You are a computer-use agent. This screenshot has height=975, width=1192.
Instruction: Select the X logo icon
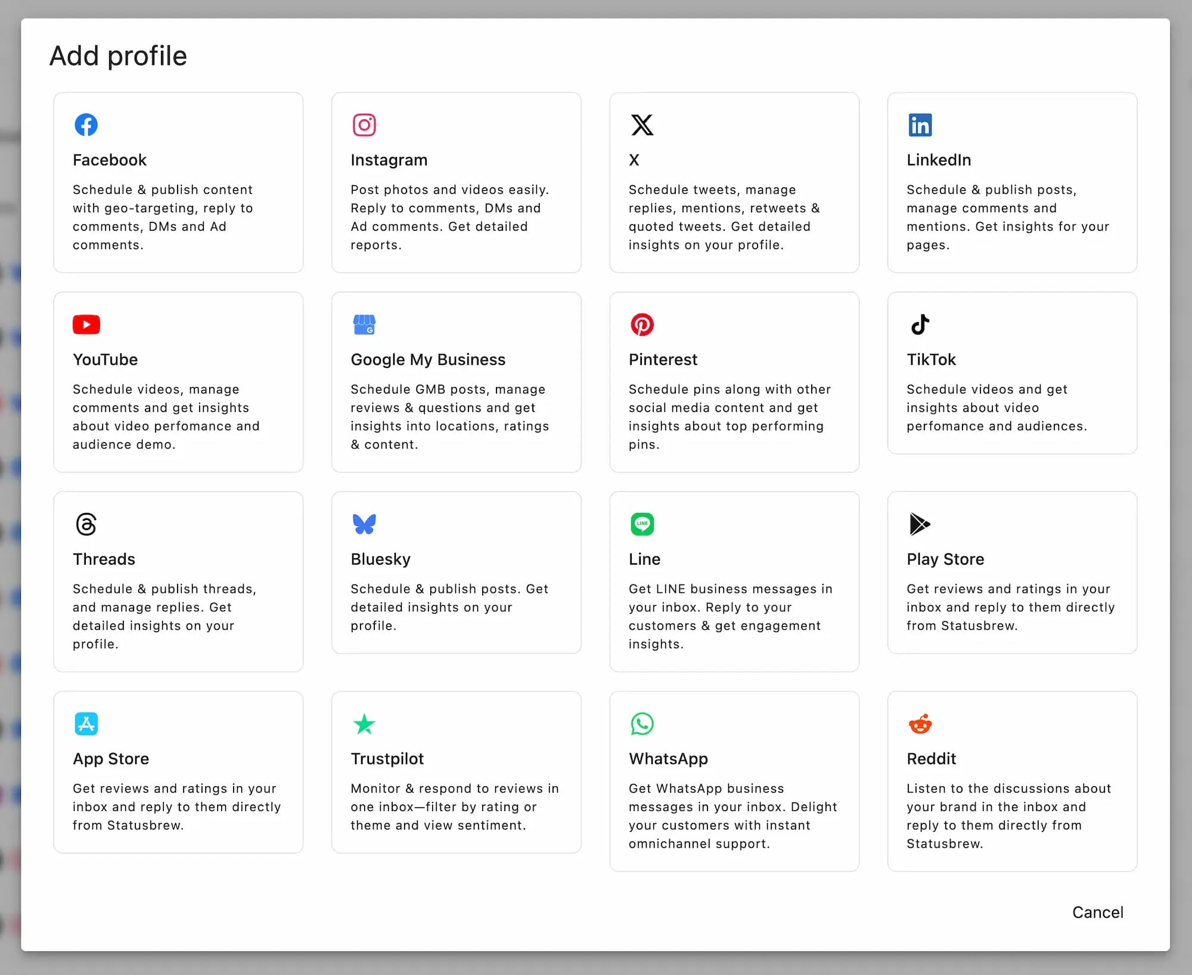click(642, 125)
